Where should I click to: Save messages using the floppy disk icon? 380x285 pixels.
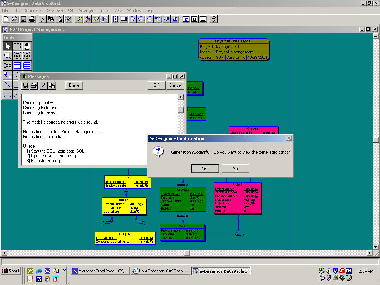25,85
